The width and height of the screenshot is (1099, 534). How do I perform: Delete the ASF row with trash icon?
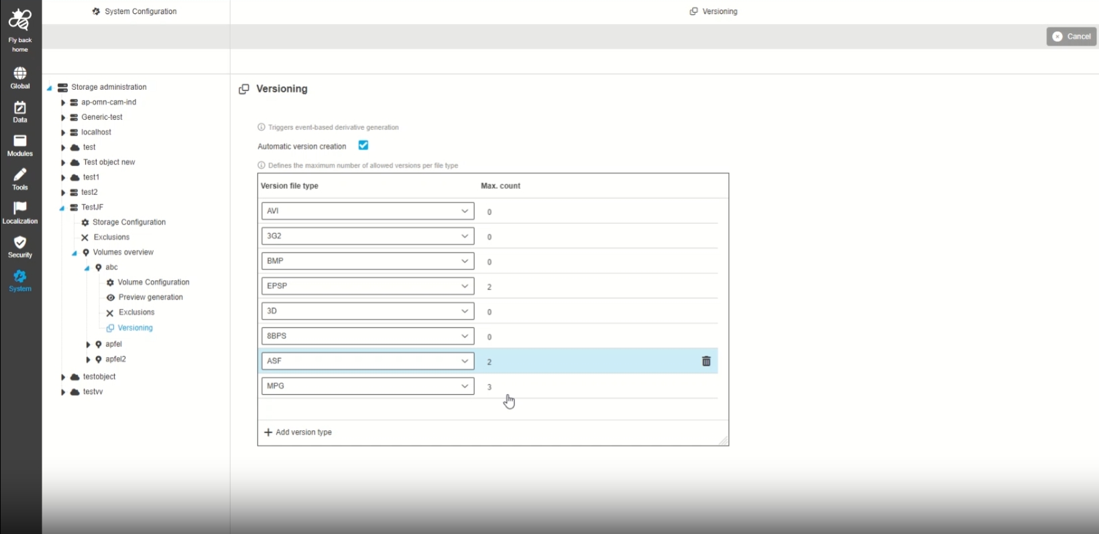coord(706,361)
